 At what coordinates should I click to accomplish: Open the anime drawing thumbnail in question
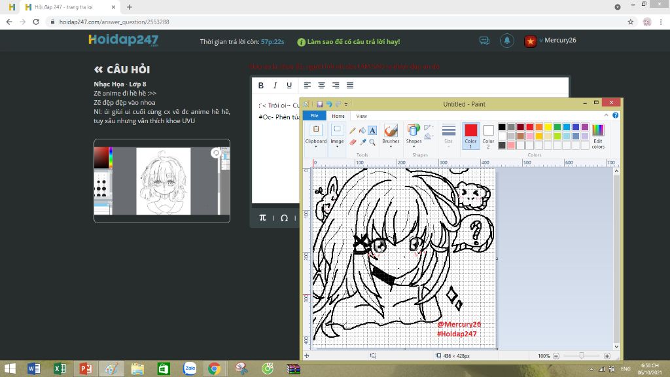click(162, 181)
